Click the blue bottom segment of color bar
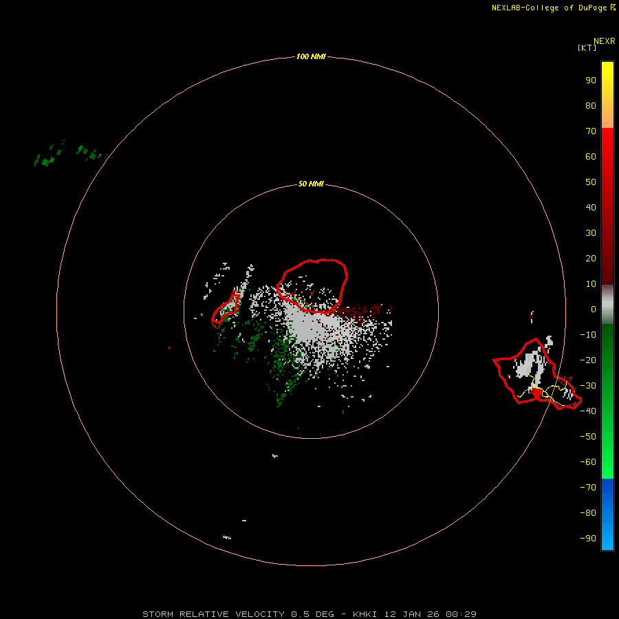Screen dimensions: 619x619 607,514
